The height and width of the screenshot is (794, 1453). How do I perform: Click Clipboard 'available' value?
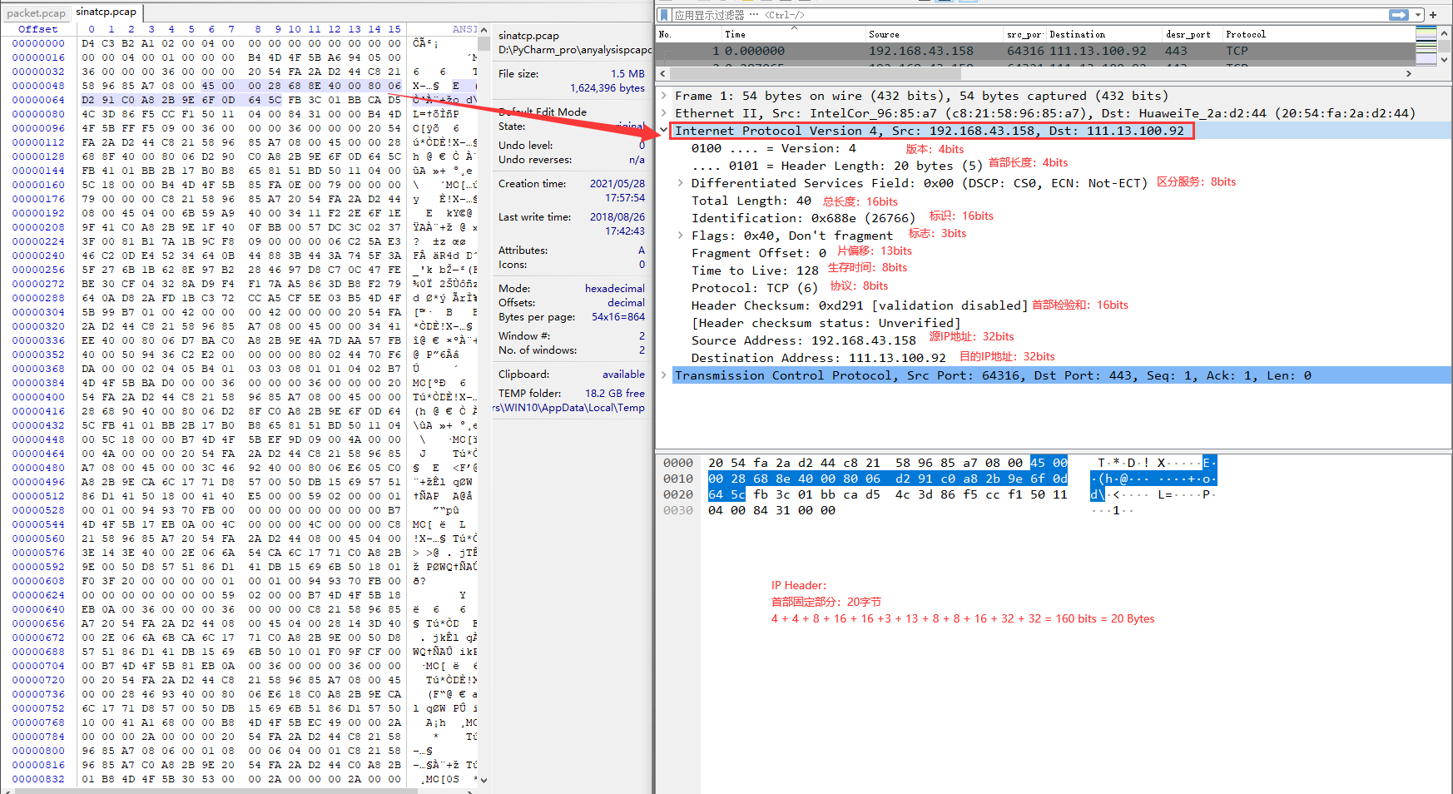point(624,375)
